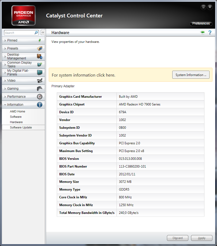Open the Preferences menu
The width and height of the screenshot is (217, 246).
coord(201,24)
